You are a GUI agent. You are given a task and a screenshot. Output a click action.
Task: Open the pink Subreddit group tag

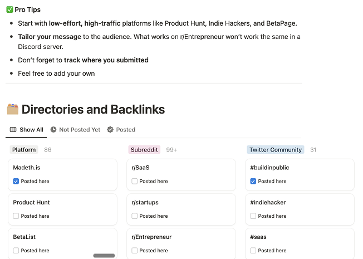coord(144,150)
